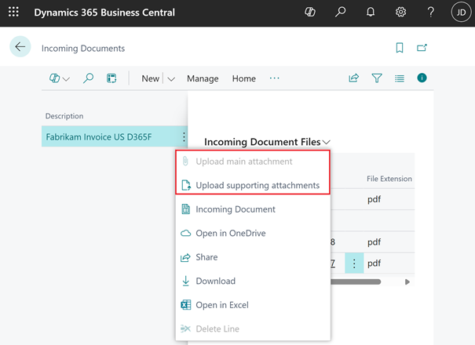Go back with the arrow button
This screenshot has width=475, height=345.
coord(20,46)
